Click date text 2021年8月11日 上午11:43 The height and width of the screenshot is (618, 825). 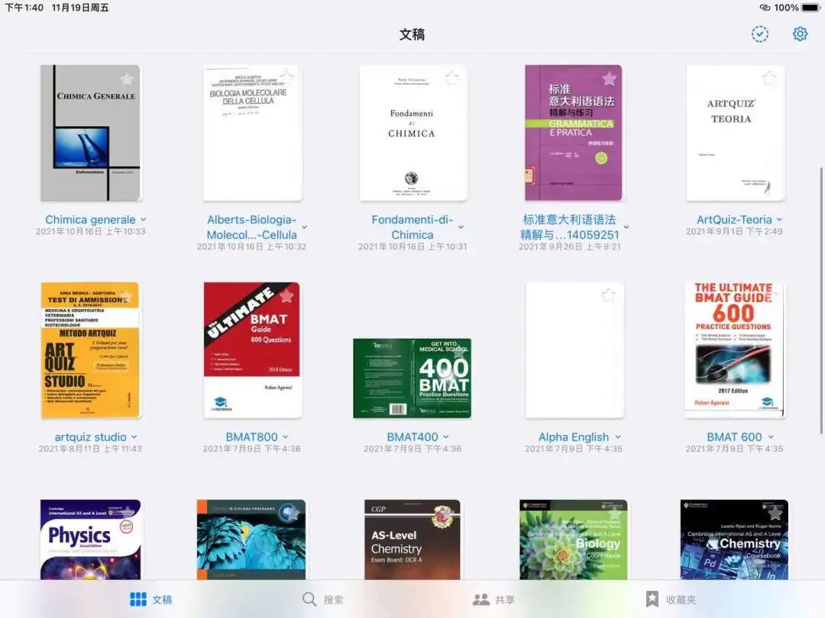(x=90, y=449)
